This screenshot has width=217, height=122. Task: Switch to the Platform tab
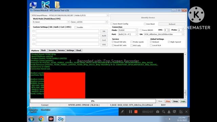pos(35,50)
